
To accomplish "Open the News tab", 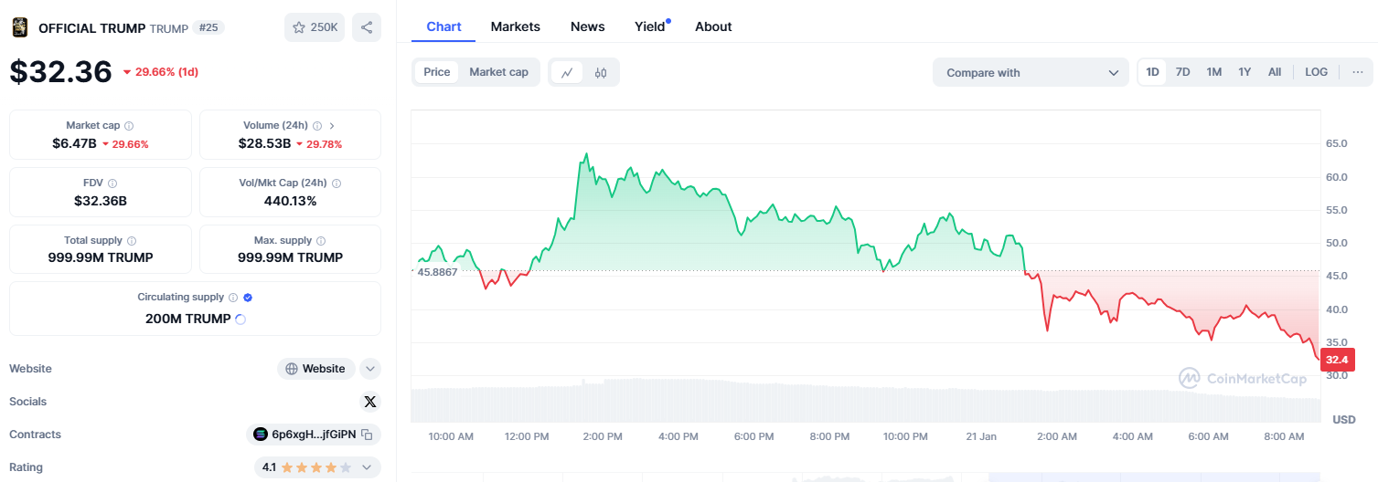I will coord(587,26).
